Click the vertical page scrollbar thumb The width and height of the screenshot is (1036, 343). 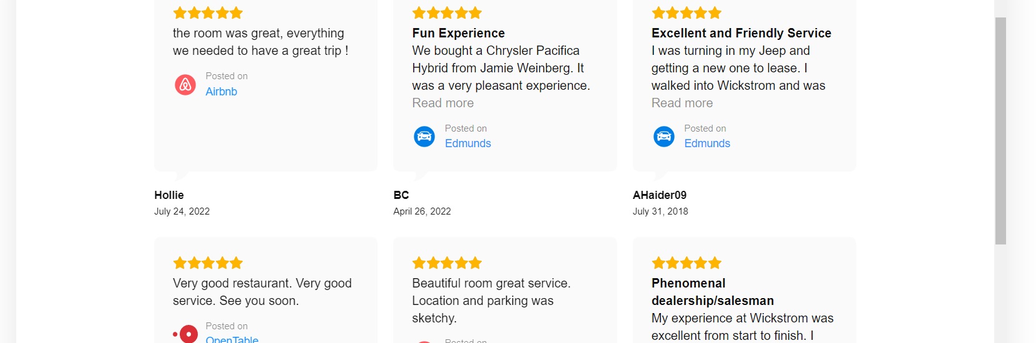1000,131
